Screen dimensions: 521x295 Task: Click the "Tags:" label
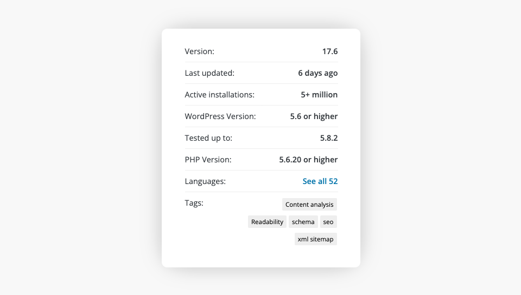[x=194, y=203]
